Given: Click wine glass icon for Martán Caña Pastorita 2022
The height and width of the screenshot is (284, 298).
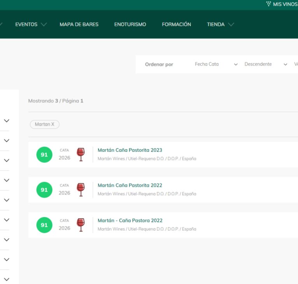Looking at the screenshot, I should [x=81, y=190].
